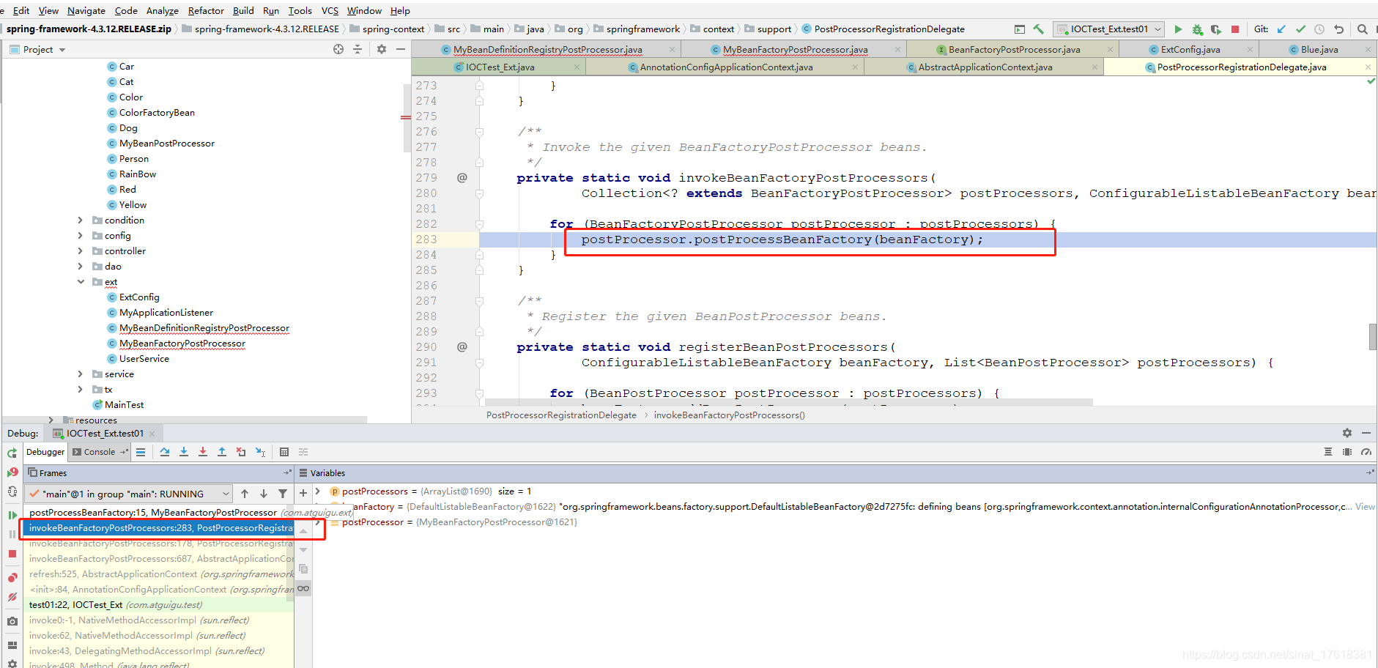The image size is (1378, 668).
Task: Open the Refactor menu
Action: [206, 10]
